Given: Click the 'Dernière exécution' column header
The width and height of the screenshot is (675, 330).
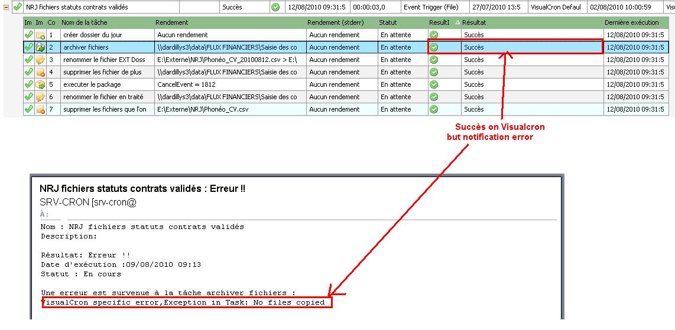Looking at the screenshot, I should coord(631,22).
